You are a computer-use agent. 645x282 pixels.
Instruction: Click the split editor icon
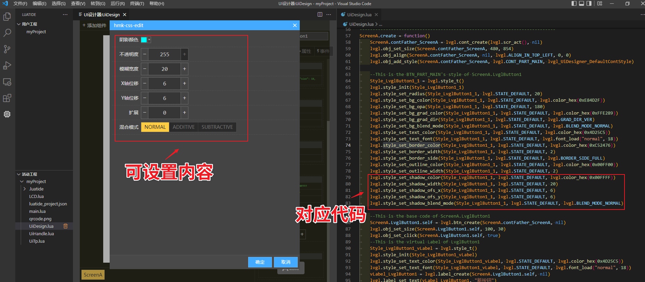[320, 15]
